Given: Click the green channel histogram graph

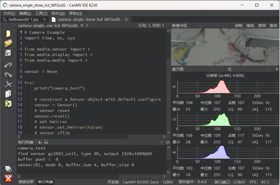Looking at the screenshot, I should (228, 120).
